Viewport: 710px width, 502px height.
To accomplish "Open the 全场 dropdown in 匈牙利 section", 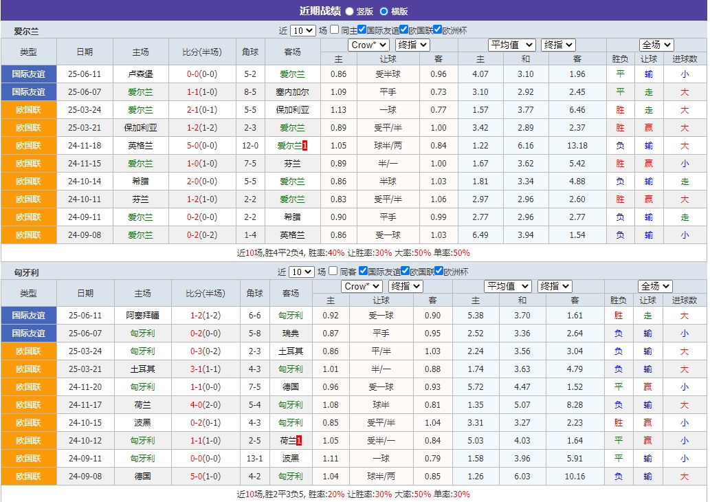I will click(x=655, y=285).
